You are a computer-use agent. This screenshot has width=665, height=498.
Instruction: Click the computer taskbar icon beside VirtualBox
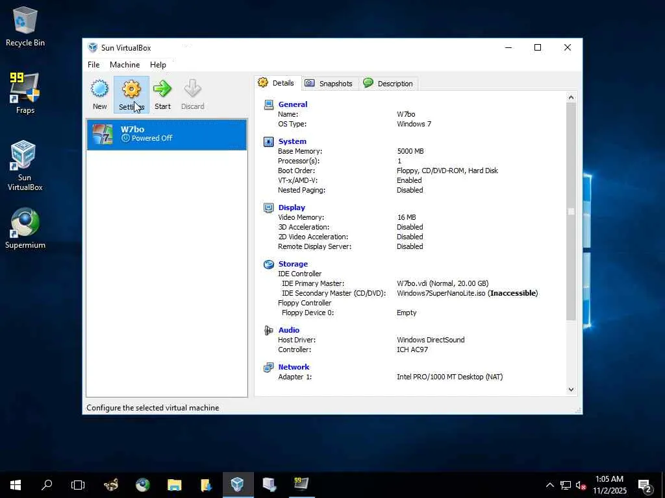(270, 485)
